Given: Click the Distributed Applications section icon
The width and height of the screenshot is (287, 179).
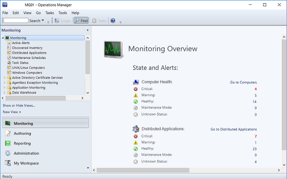Looking at the screenshot, I should tap(136, 129).
